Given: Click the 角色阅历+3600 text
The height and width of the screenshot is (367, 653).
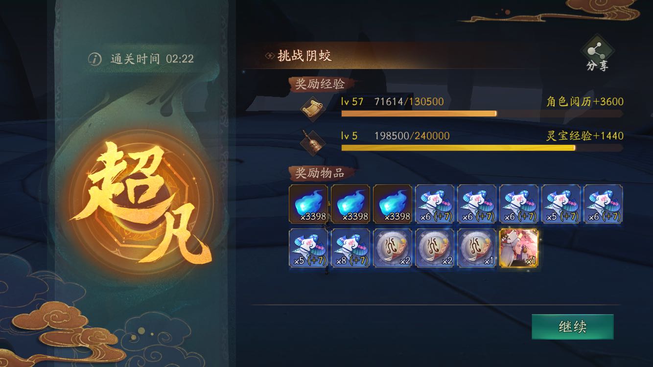Looking at the screenshot, I should (x=585, y=102).
